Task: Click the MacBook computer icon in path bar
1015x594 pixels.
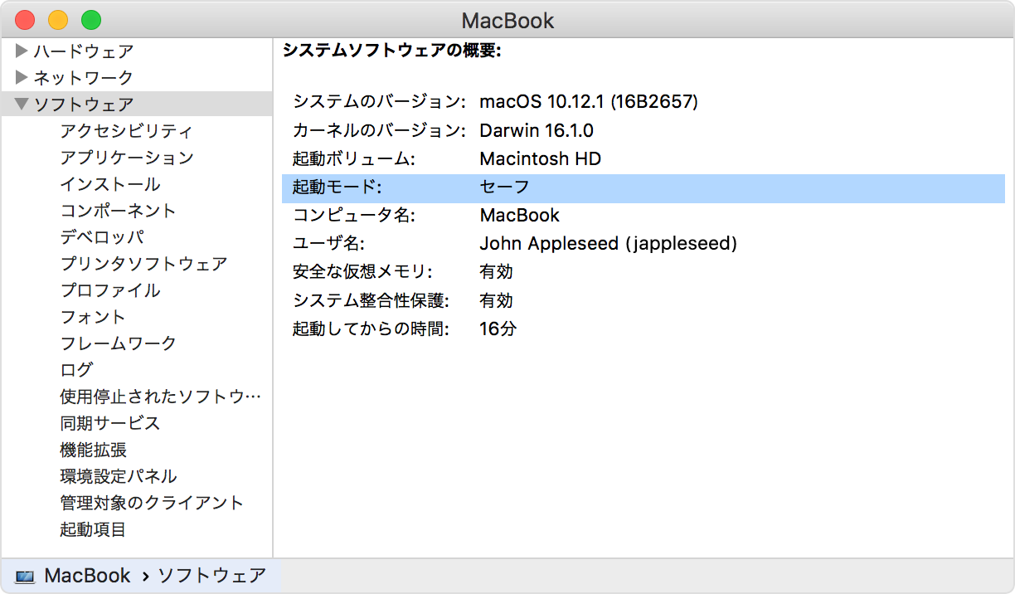Action: pyautogui.click(x=25, y=577)
